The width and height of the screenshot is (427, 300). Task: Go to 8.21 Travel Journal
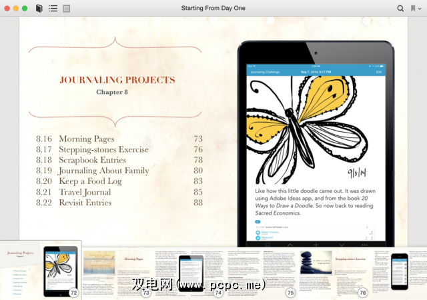point(119,192)
